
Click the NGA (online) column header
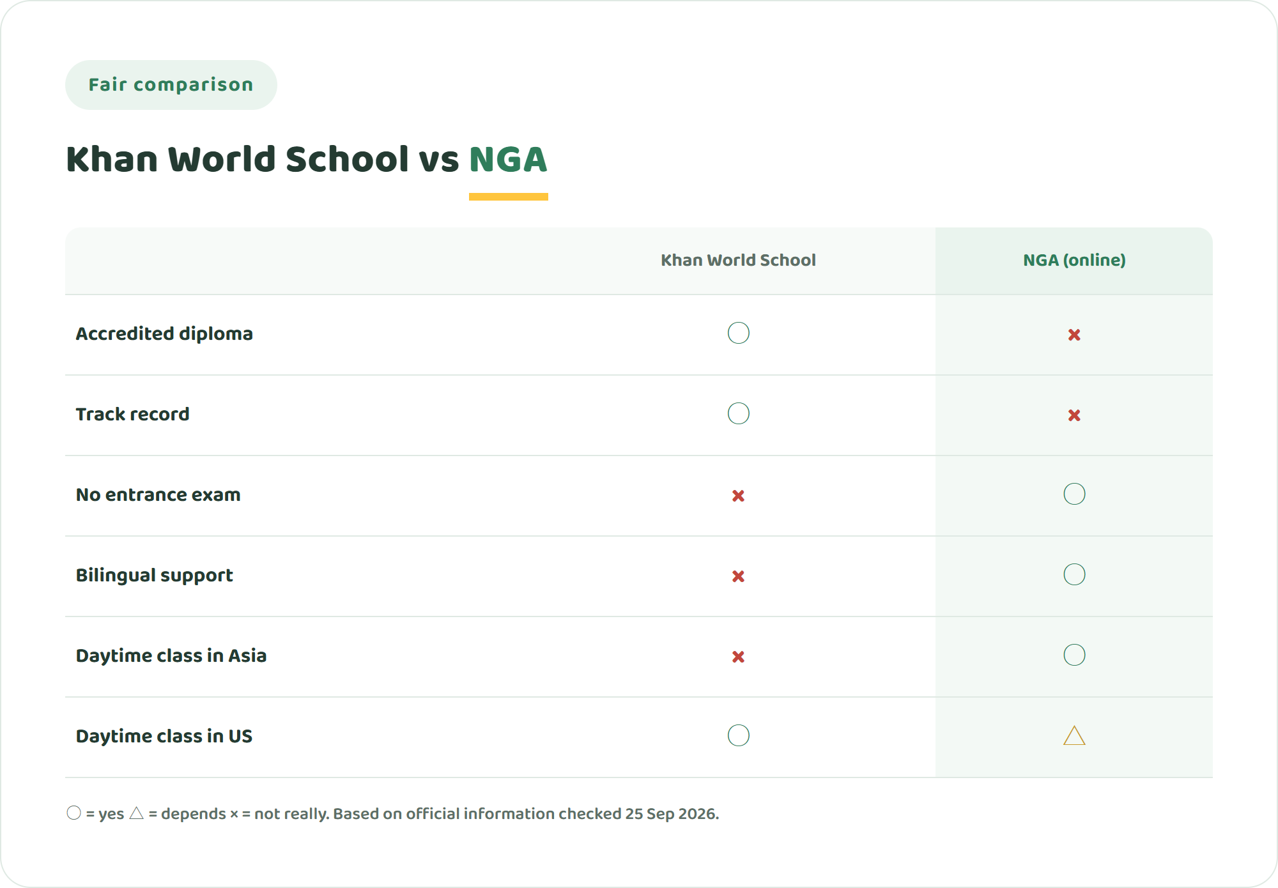(x=1074, y=260)
